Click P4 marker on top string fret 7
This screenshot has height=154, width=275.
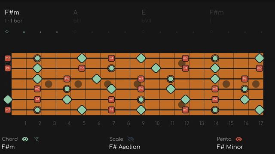click(111, 58)
